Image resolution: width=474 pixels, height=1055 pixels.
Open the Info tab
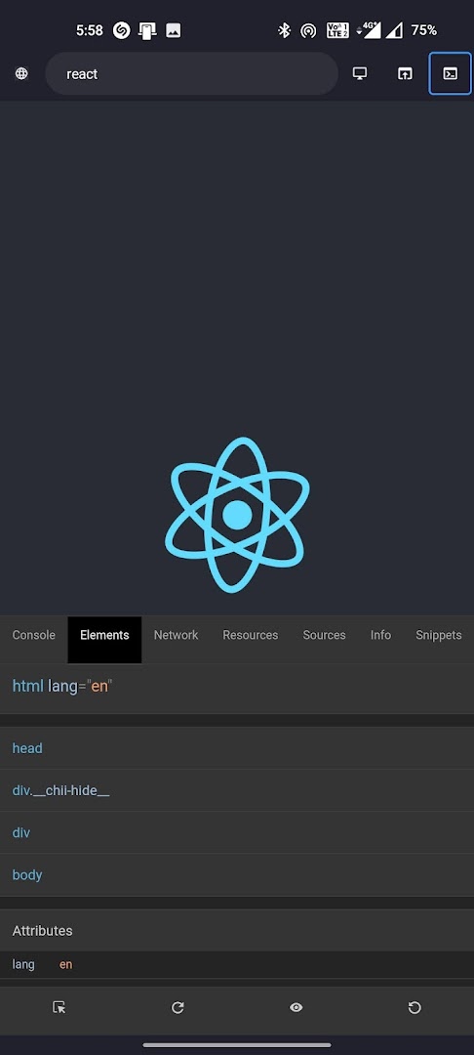pyautogui.click(x=380, y=635)
